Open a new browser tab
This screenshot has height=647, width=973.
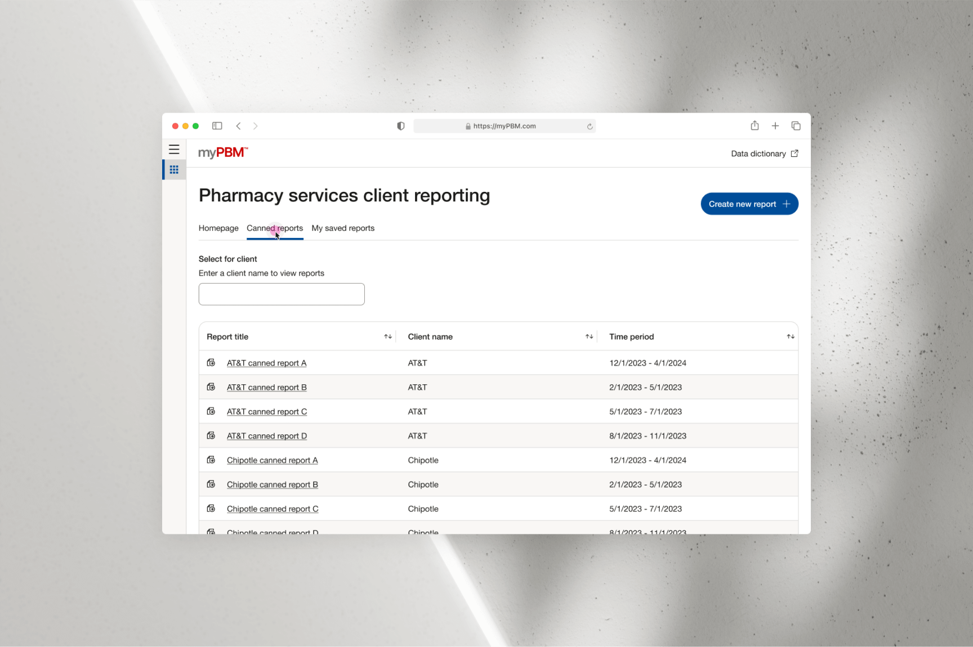pos(775,126)
